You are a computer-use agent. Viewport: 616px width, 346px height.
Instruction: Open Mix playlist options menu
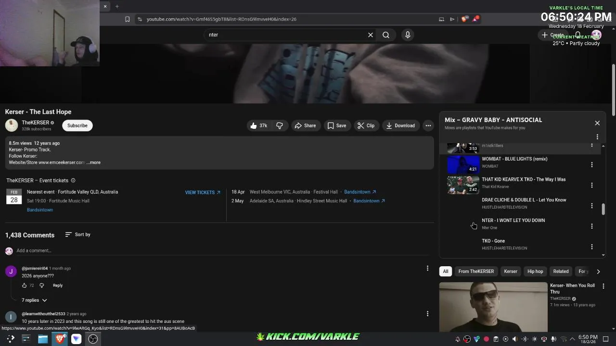(597, 137)
